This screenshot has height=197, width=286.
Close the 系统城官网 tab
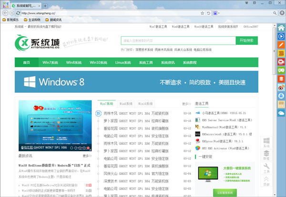point(39,6)
